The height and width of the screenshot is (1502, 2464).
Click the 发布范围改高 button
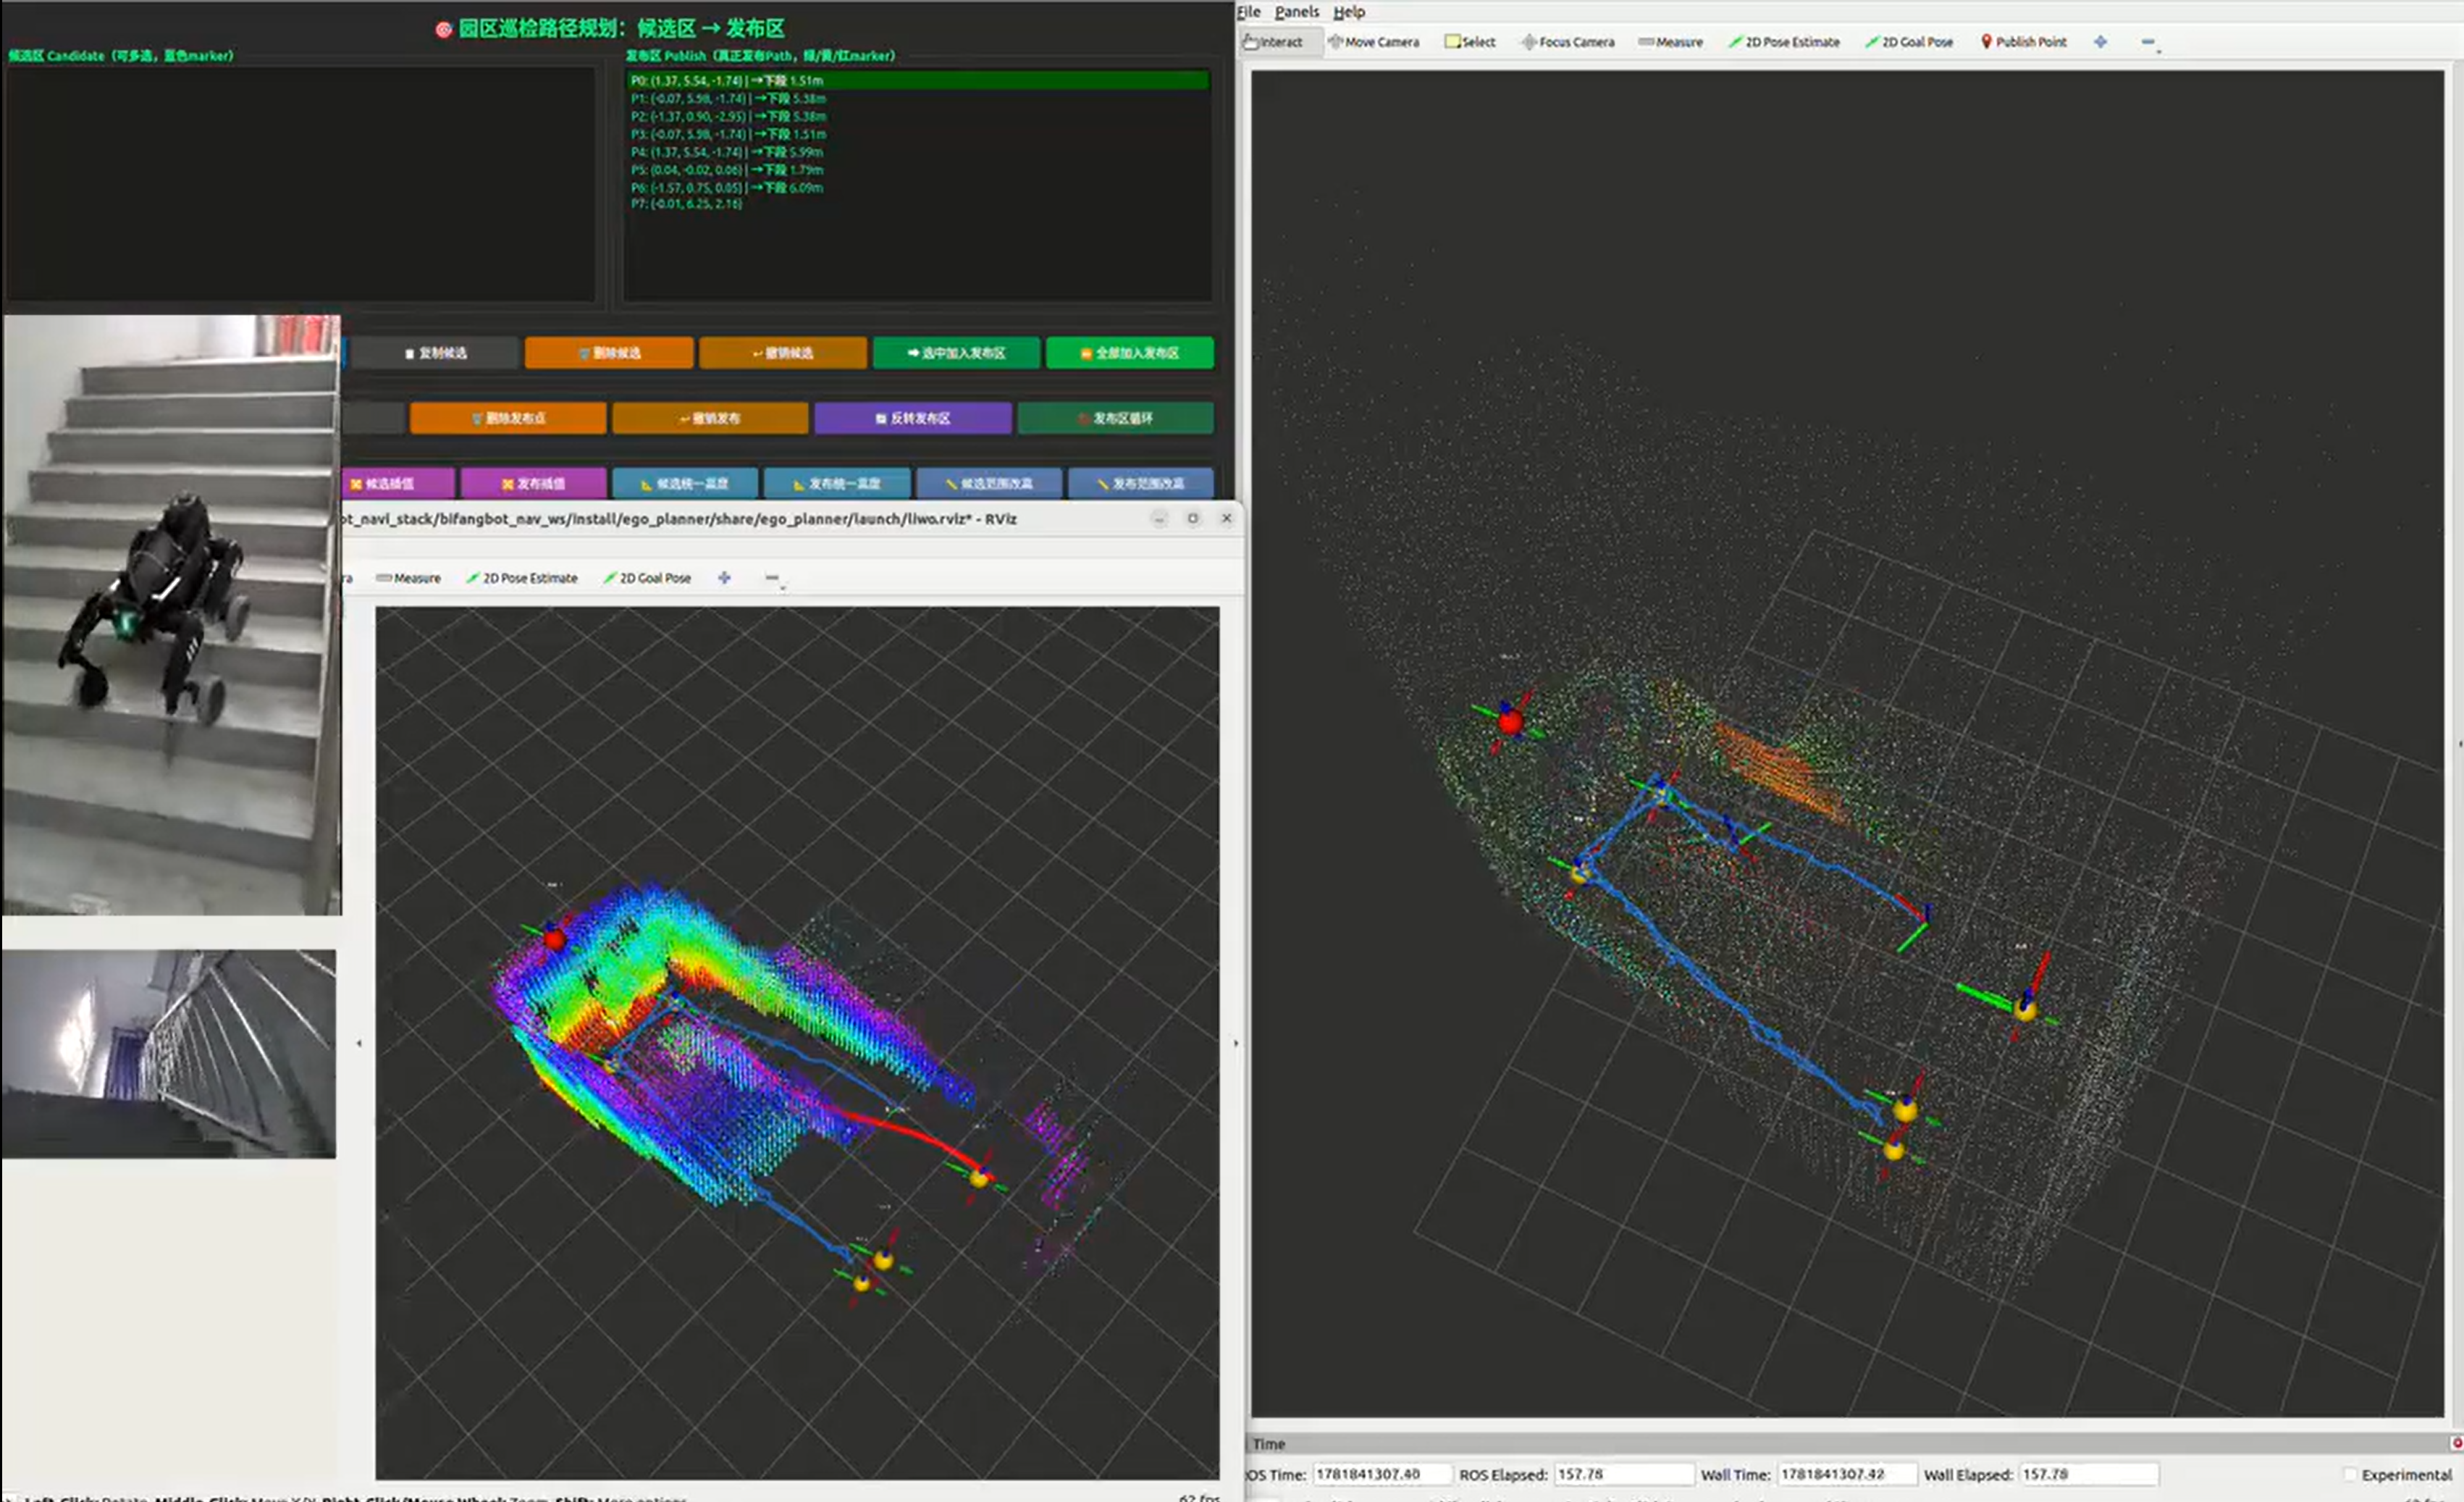[x=1141, y=483]
